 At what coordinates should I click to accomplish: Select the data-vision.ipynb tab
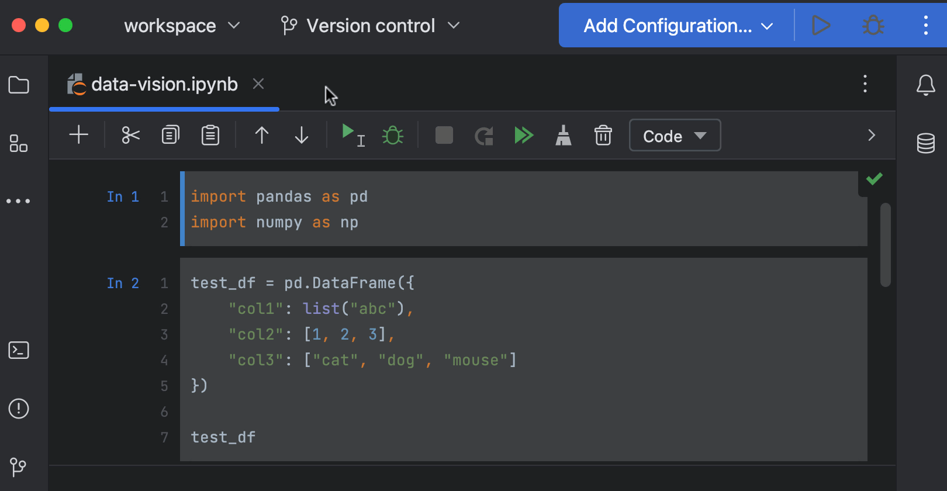click(164, 85)
